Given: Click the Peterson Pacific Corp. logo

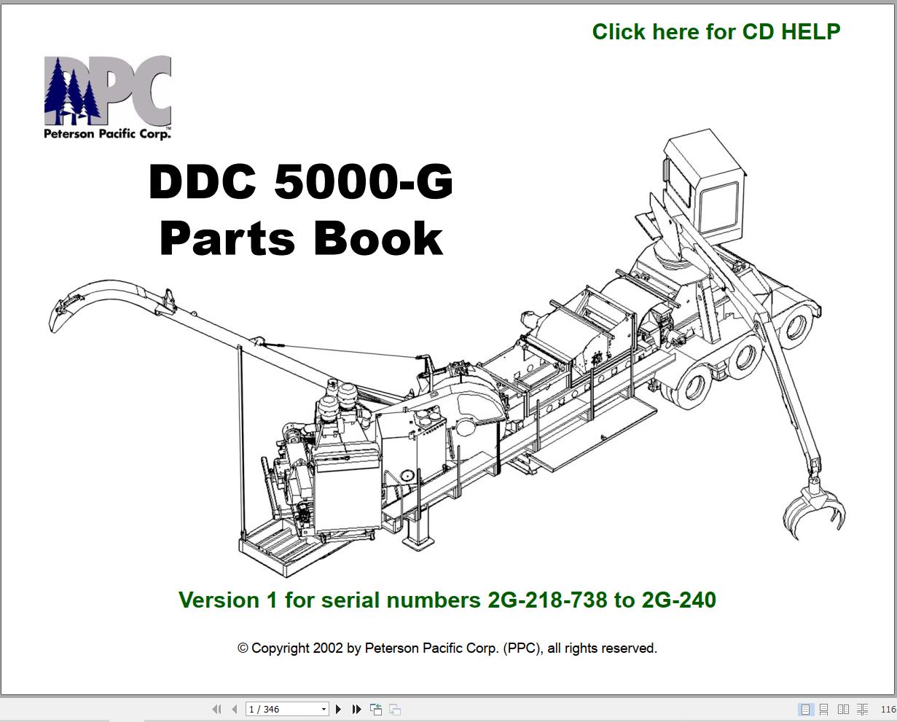Looking at the screenshot, I should coord(108,98).
